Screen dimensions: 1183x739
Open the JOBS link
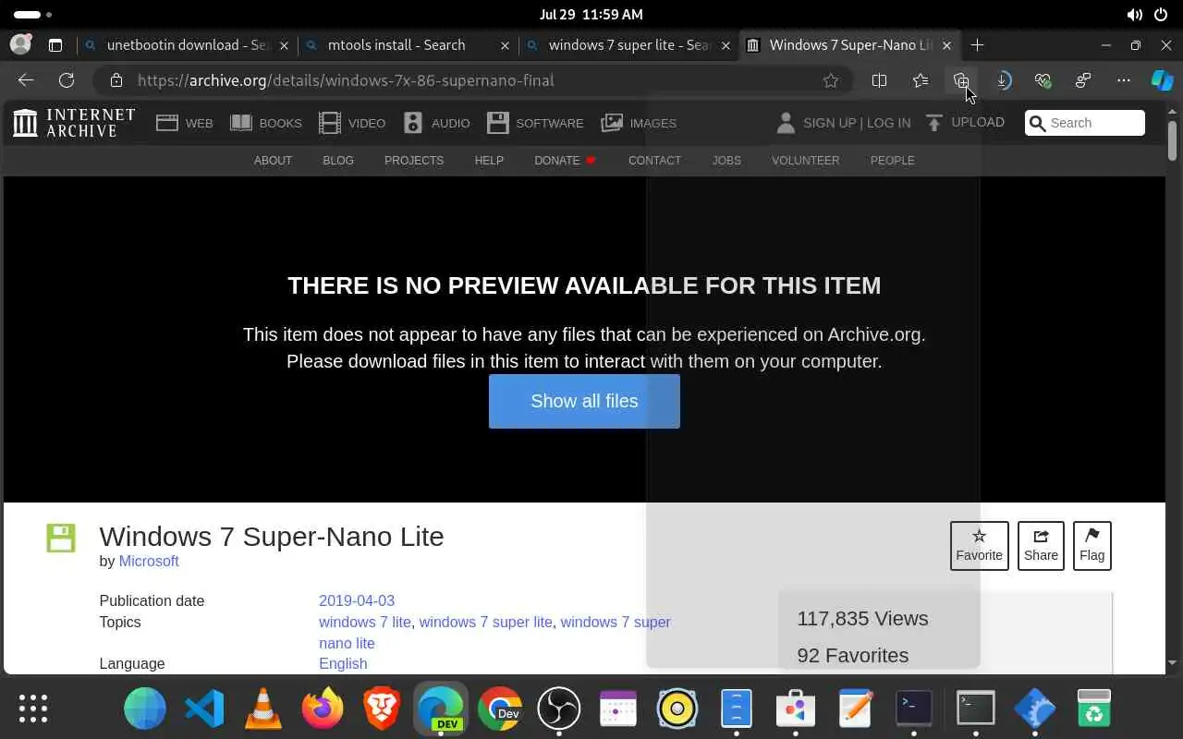[726, 161]
